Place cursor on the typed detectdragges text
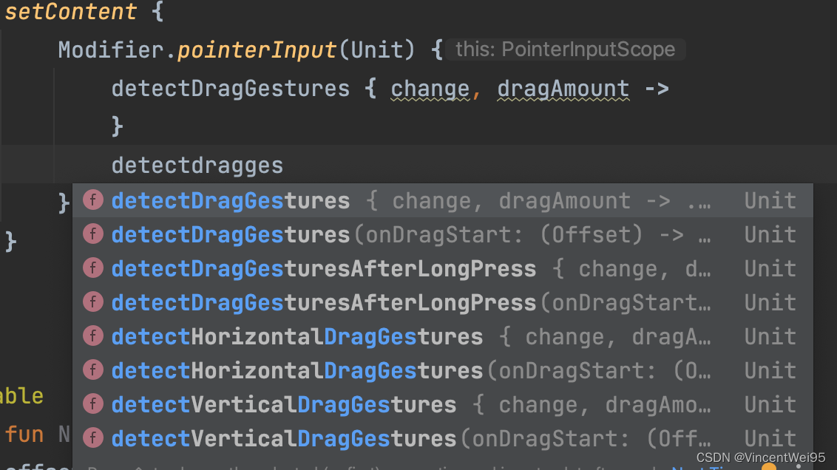 pos(197,165)
